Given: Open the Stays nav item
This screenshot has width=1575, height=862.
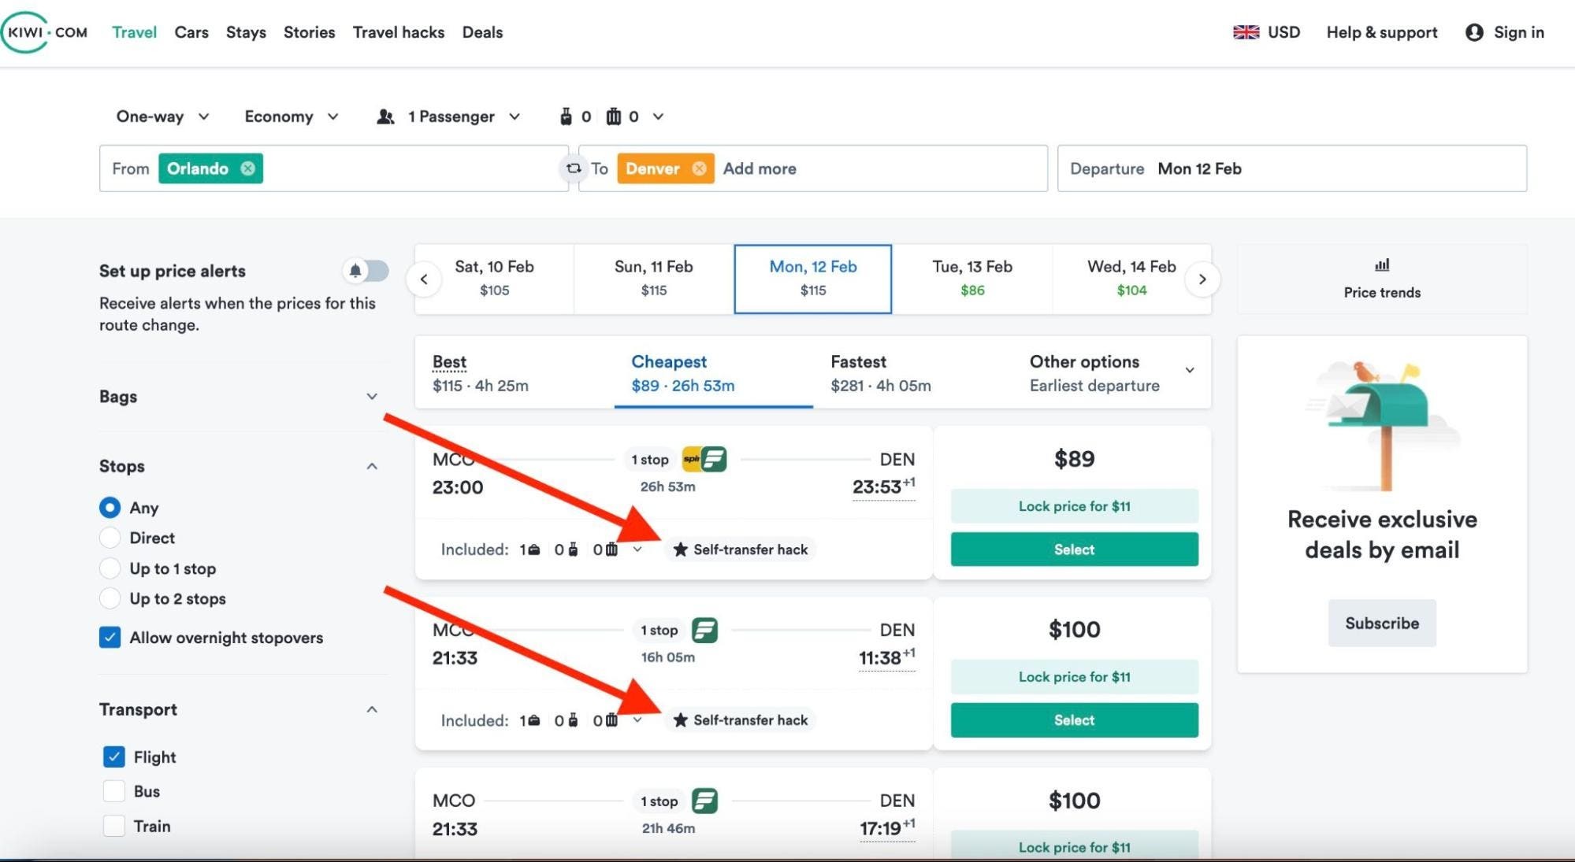Looking at the screenshot, I should pos(246,32).
